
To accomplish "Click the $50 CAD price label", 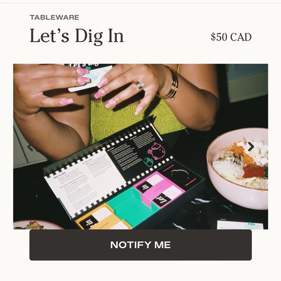I will pos(231,37).
